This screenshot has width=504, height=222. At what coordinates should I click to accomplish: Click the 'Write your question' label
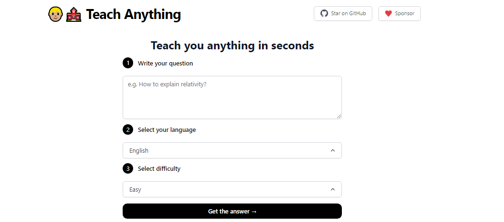pyautogui.click(x=165, y=63)
